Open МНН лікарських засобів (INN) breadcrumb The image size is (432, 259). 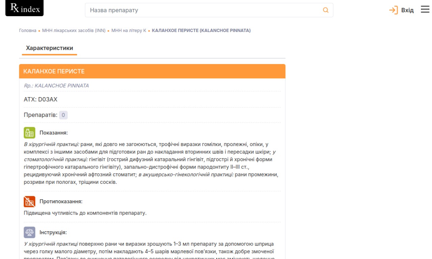point(74,30)
